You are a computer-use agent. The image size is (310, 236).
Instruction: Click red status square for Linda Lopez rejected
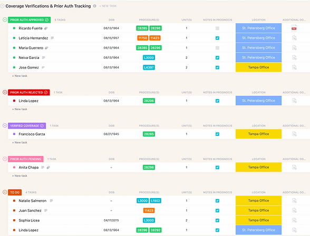coord(14,101)
